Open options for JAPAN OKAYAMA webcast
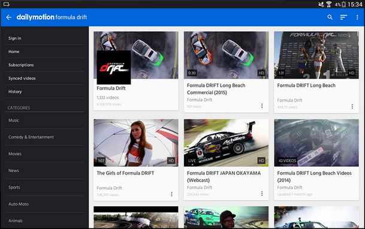The image size is (365, 229). click(x=262, y=194)
